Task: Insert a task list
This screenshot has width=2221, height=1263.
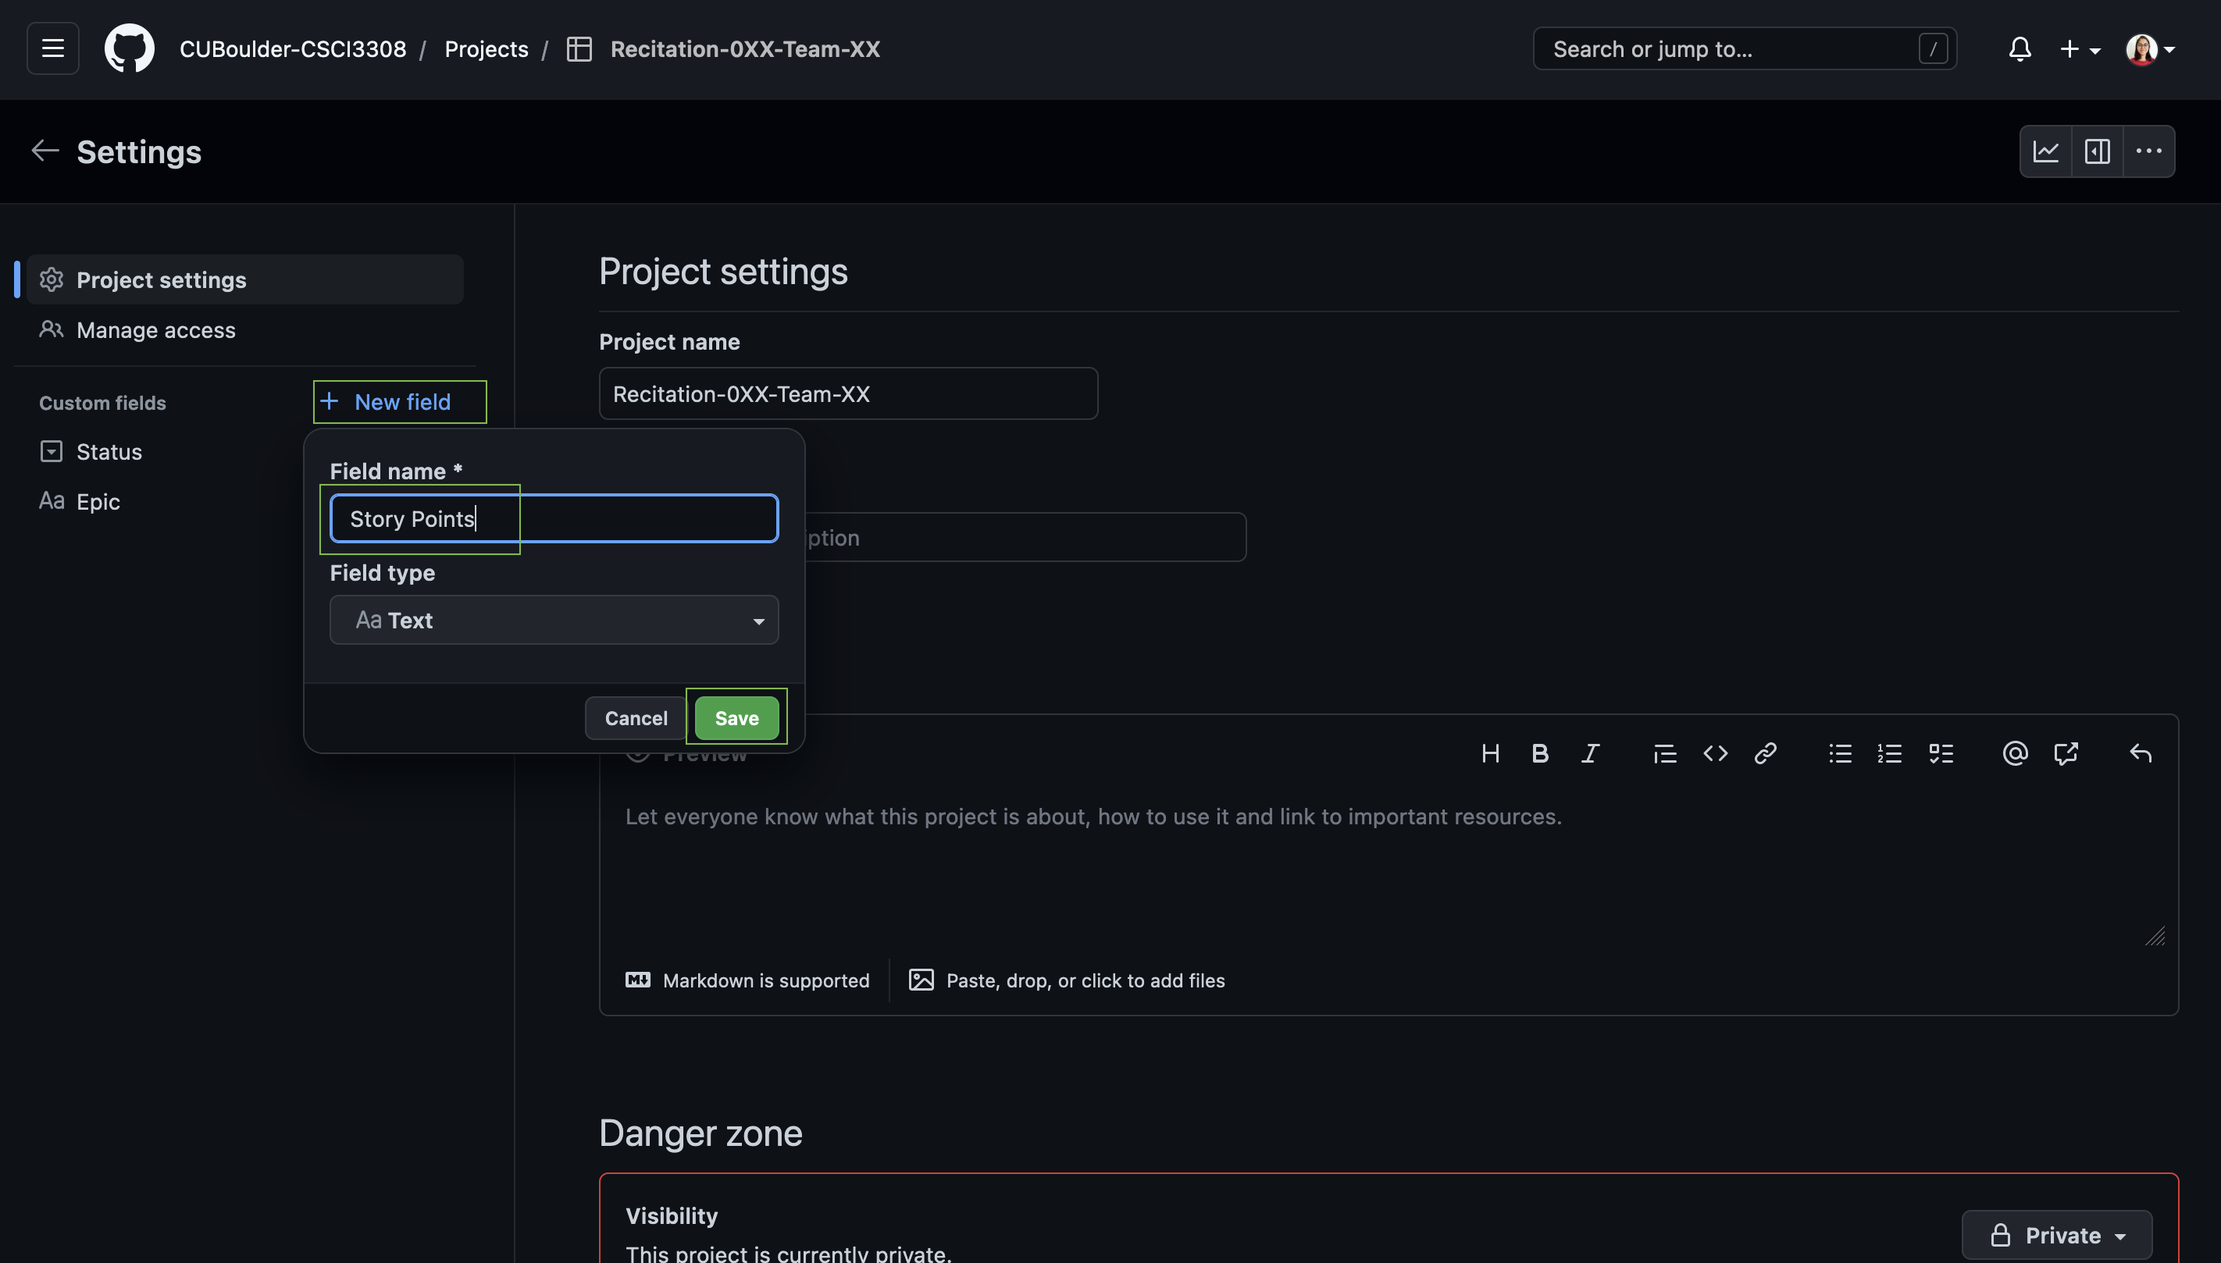Action: click(1941, 753)
